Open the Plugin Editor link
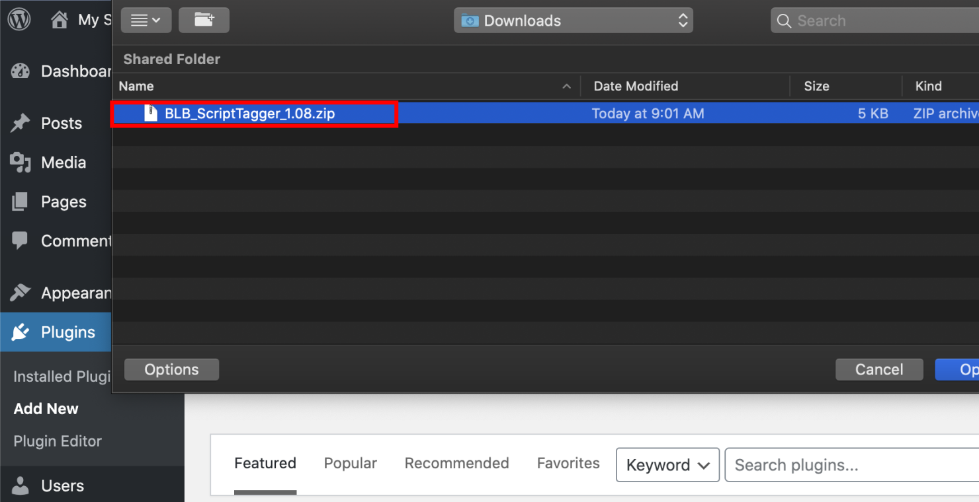This screenshot has width=979, height=502. (58, 441)
